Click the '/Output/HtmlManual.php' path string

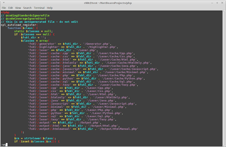[118, 129]
